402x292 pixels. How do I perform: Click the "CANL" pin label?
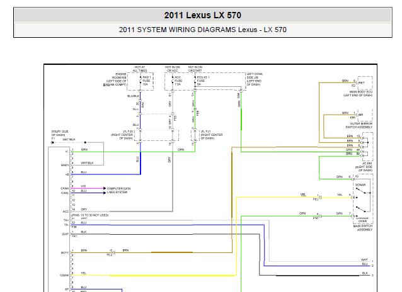(65, 193)
